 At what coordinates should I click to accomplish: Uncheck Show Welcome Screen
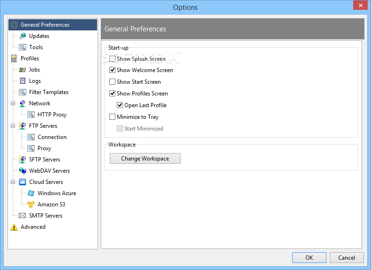pyautogui.click(x=112, y=70)
